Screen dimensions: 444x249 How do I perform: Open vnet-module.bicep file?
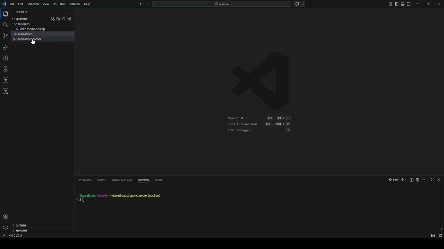point(32,29)
